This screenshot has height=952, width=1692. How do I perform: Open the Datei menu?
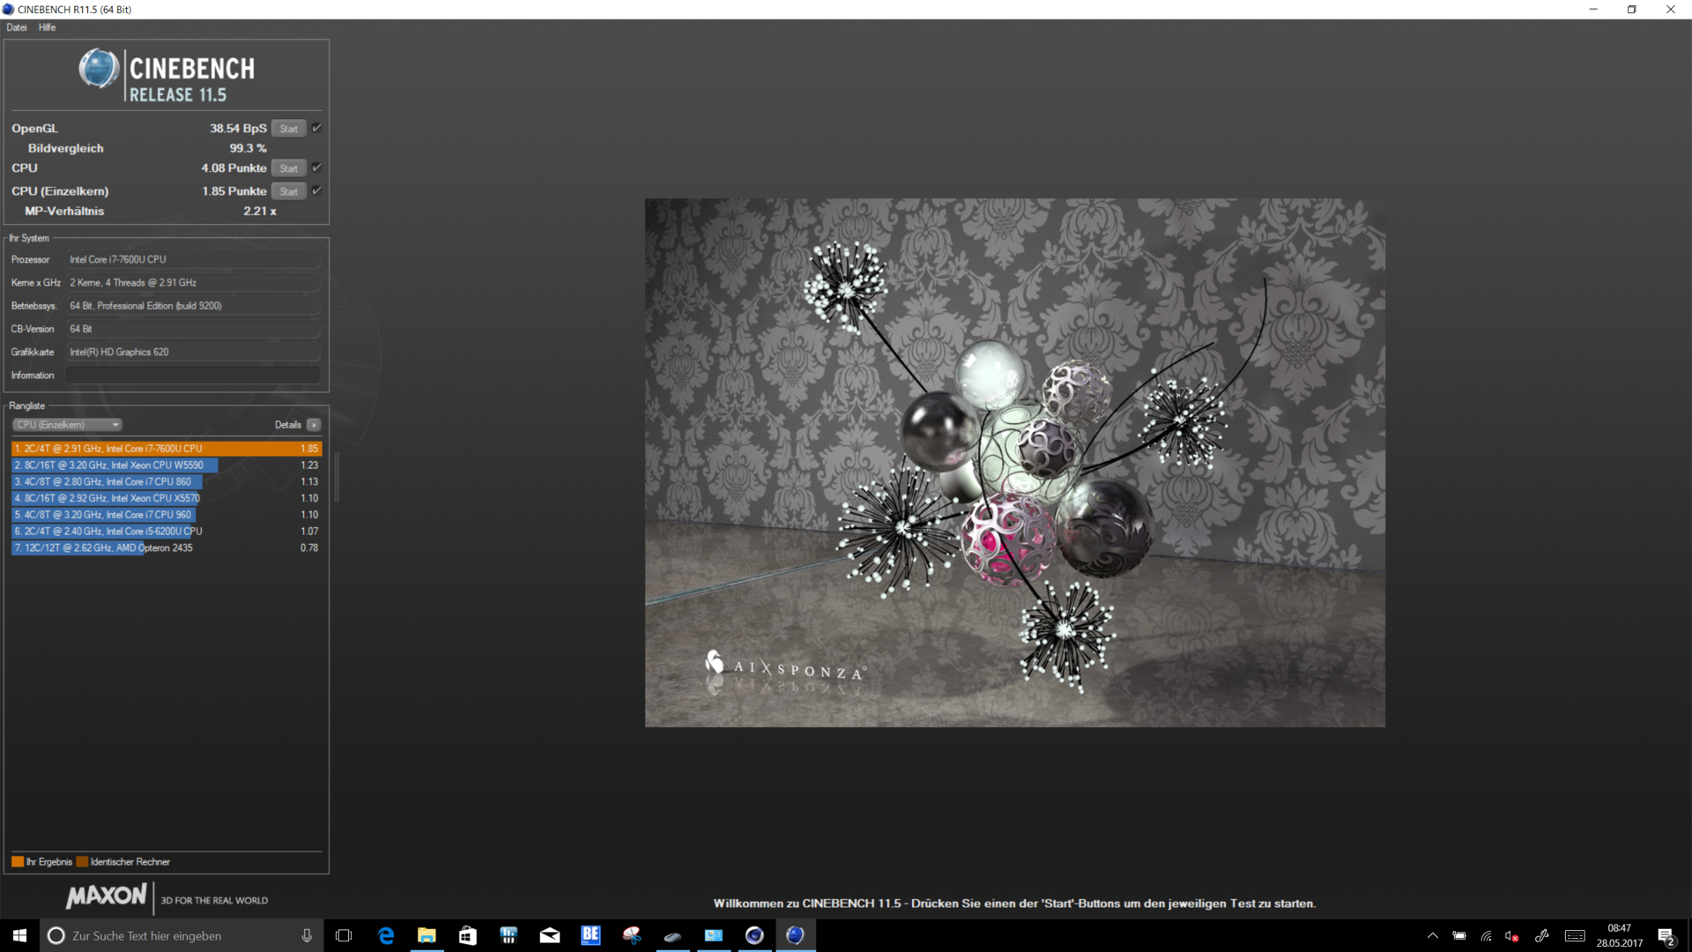[x=17, y=27]
